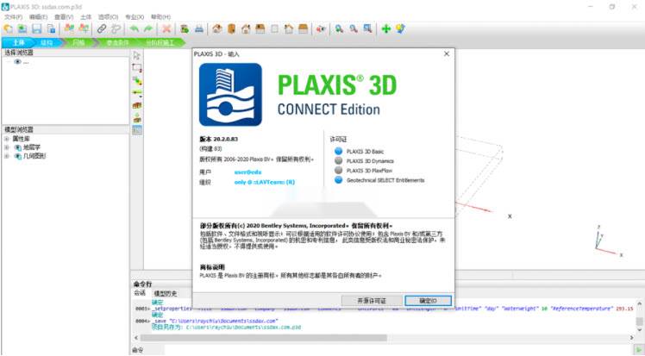Select the 会话 tab in command panel
The height and width of the screenshot is (356, 645).
[x=140, y=293]
